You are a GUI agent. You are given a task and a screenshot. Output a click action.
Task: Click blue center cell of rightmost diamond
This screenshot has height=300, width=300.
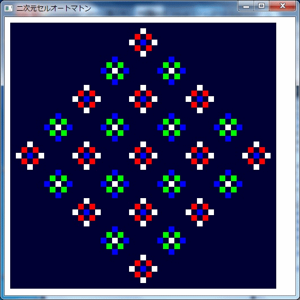point(256,156)
